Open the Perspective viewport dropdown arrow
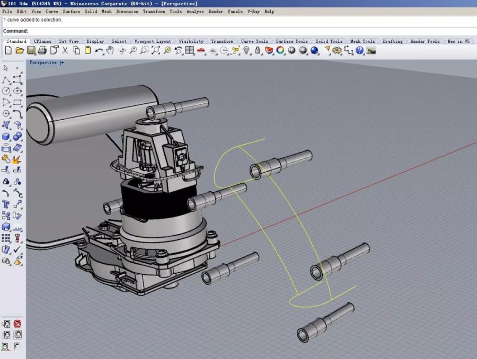The width and height of the screenshot is (477, 359). click(x=62, y=62)
